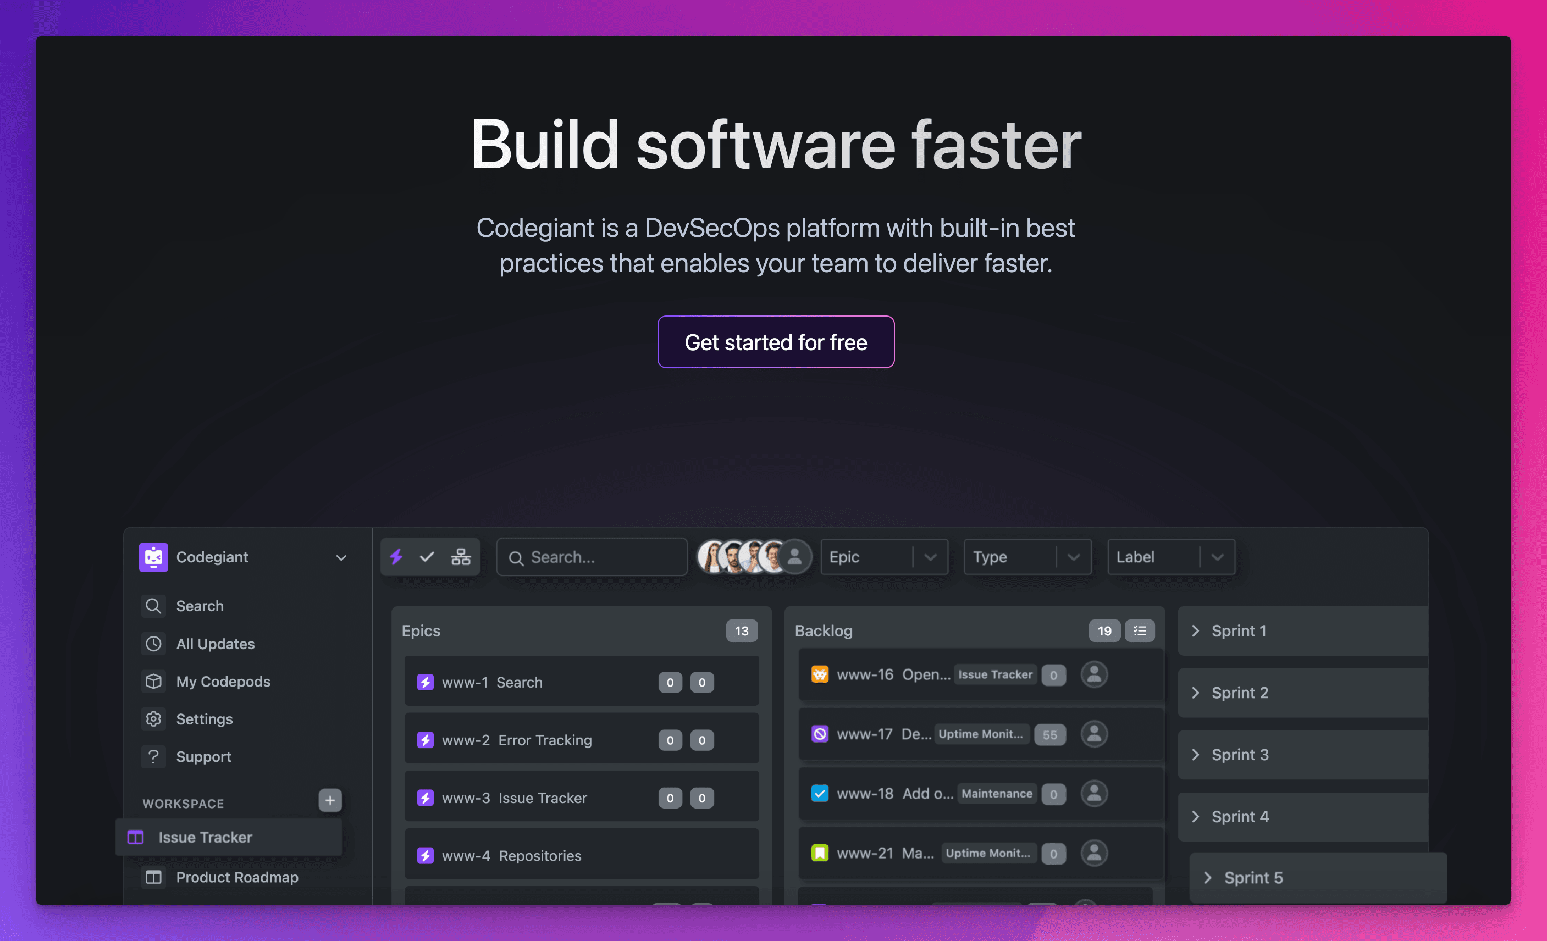1547x941 pixels.
Task: Click the unassigned user avatar filter
Action: (795, 557)
